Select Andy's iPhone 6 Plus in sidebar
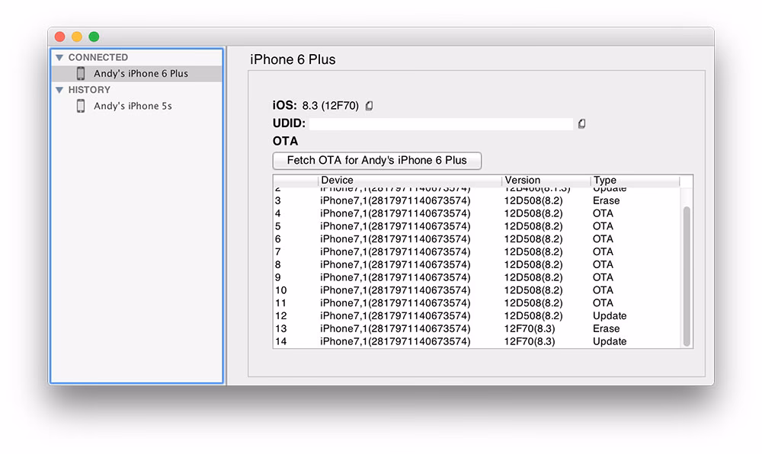The height and width of the screenshot is (454, 762). point(140,74)
